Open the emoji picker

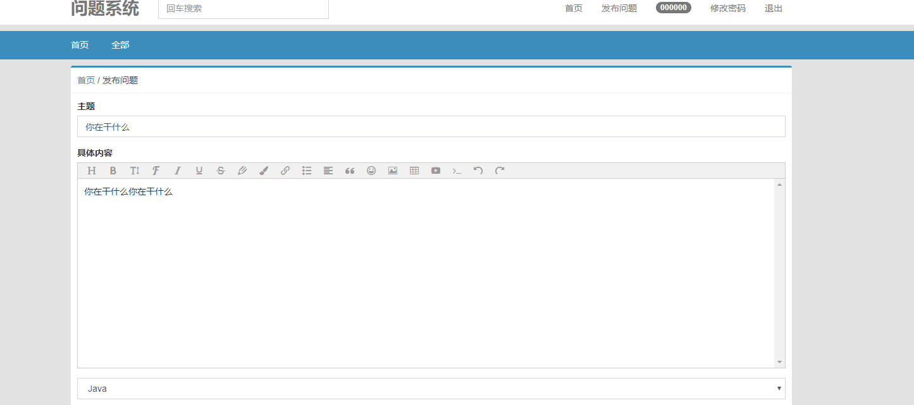[371, 171]
